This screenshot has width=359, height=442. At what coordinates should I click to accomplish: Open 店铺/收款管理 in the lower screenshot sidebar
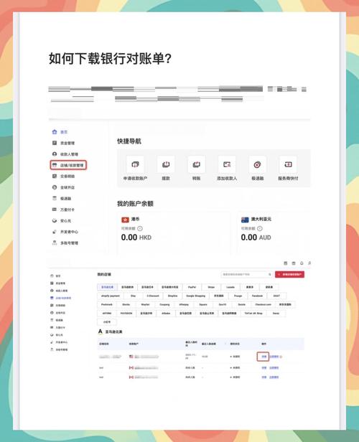(61, 298)
